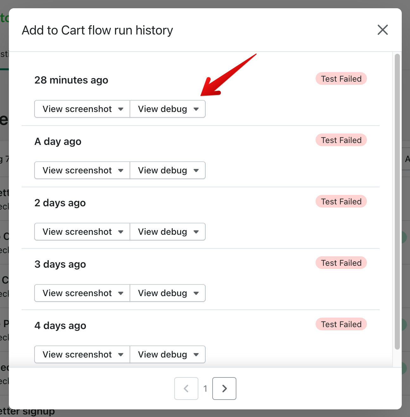Open View screenshot for 2 days ago run
The width and height of the screenshot is (410, 417).
[82, 232]
